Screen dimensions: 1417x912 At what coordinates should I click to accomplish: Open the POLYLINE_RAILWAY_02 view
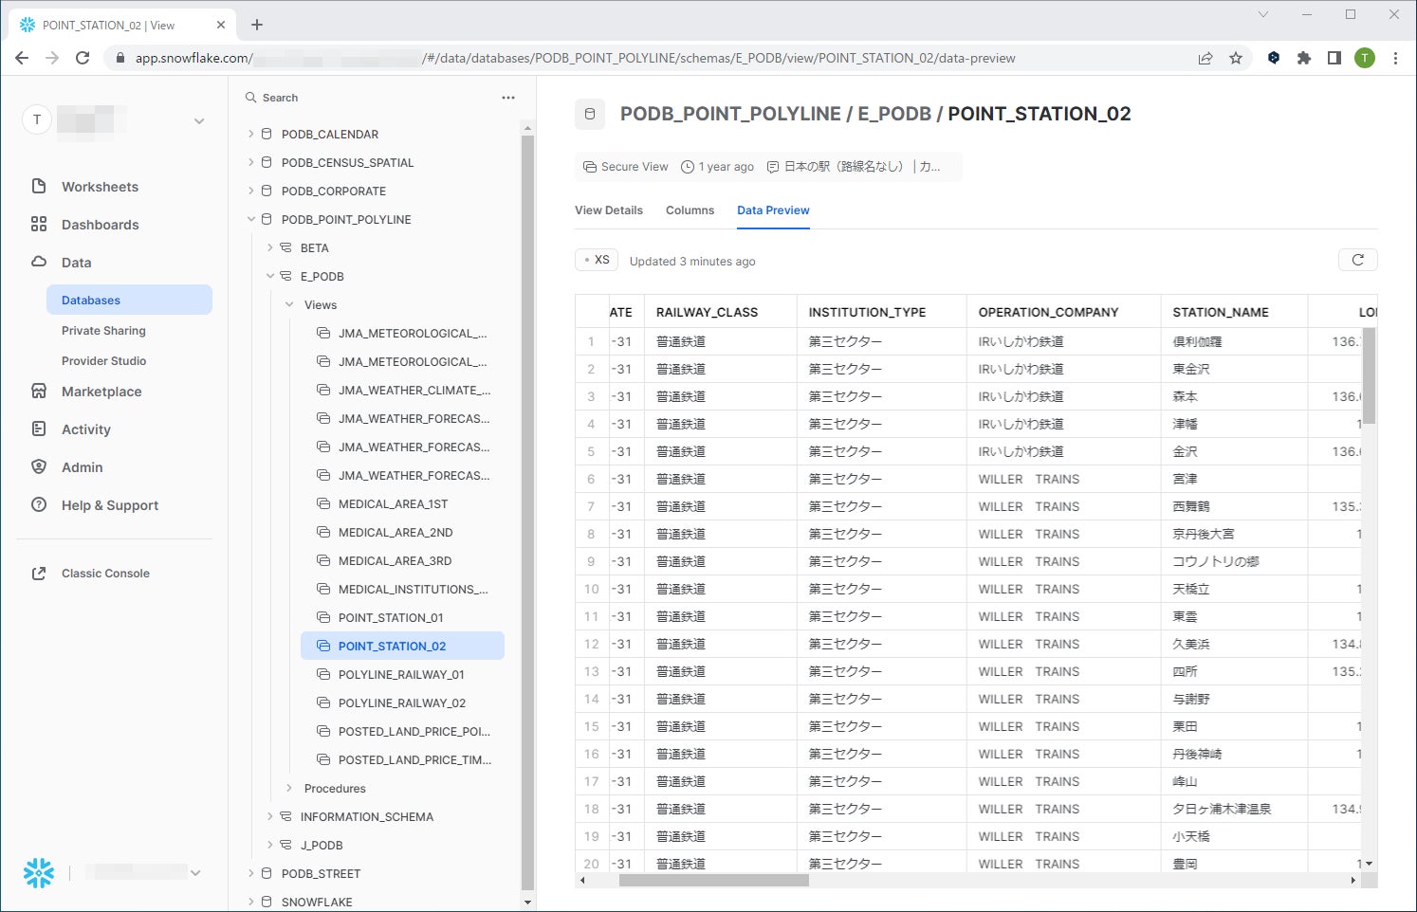tap(402, 702)
